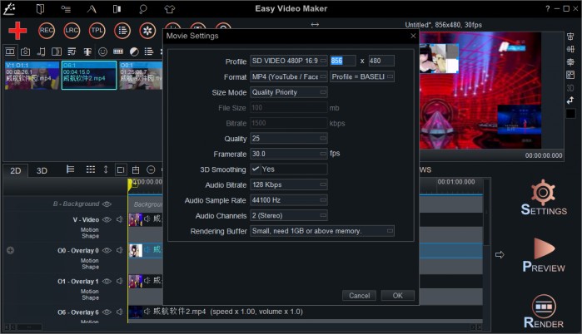The height and width of the screenshot is (334, 582).
Task: Open the snowflake effects round icon
Action: pos(147,31)
